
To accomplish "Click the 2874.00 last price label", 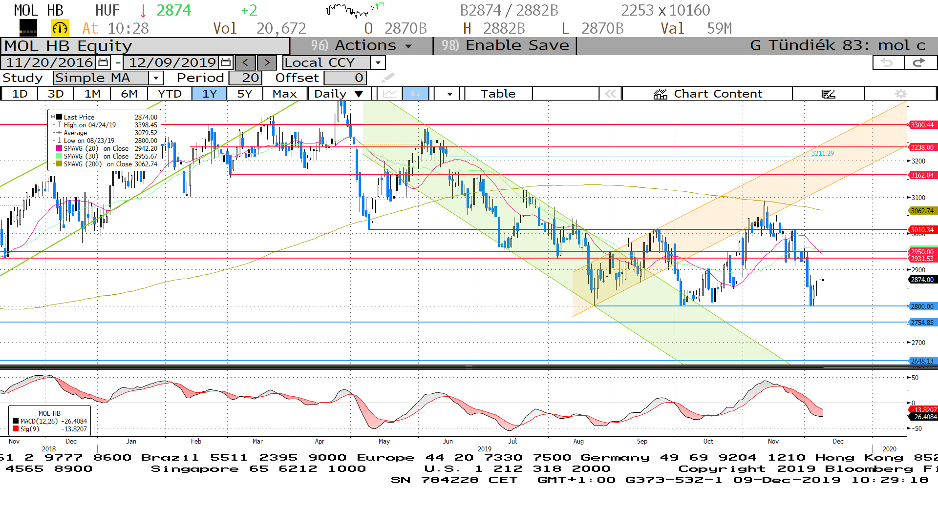I will tap(922, 280).
